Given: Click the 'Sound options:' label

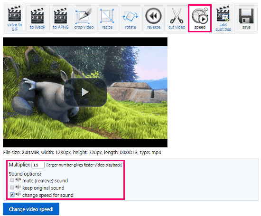Looking at the screenshot, I should tap(25, 174).
